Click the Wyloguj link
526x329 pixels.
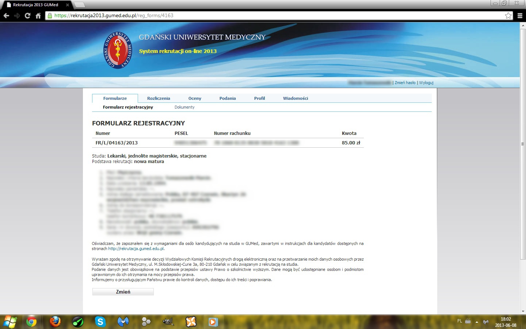[426, 83]
